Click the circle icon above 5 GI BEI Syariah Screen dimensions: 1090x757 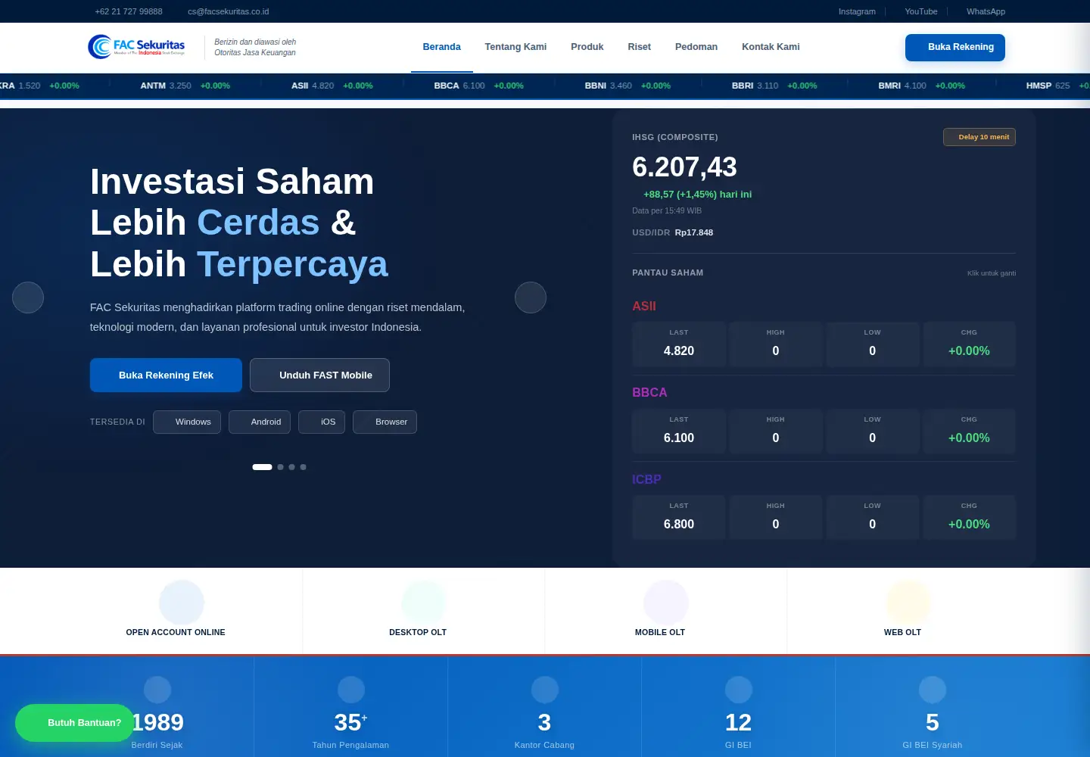933,690
